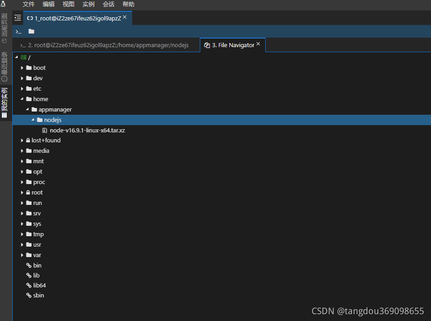Click the lock icon beside lost+found
The image size is (431, 321).
click(28, 140)
